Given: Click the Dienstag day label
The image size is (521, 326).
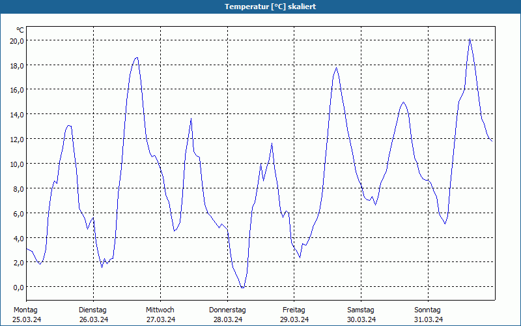Looking at the screenshot, I should [92, 310].
